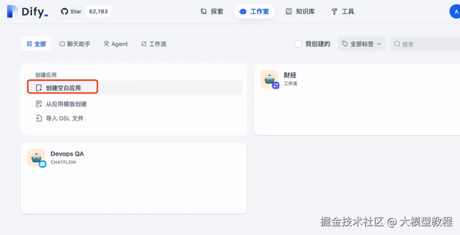Filter apps by Agent
This screenshot has width=460, height=235.
116,44
